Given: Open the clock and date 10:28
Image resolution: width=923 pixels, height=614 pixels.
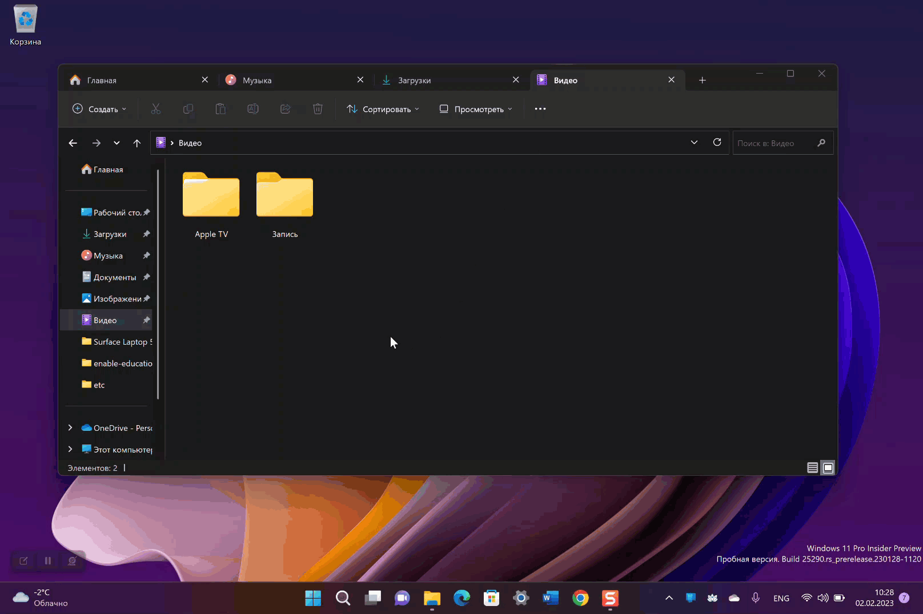Looking at the screenshot, I should [874, 598].
